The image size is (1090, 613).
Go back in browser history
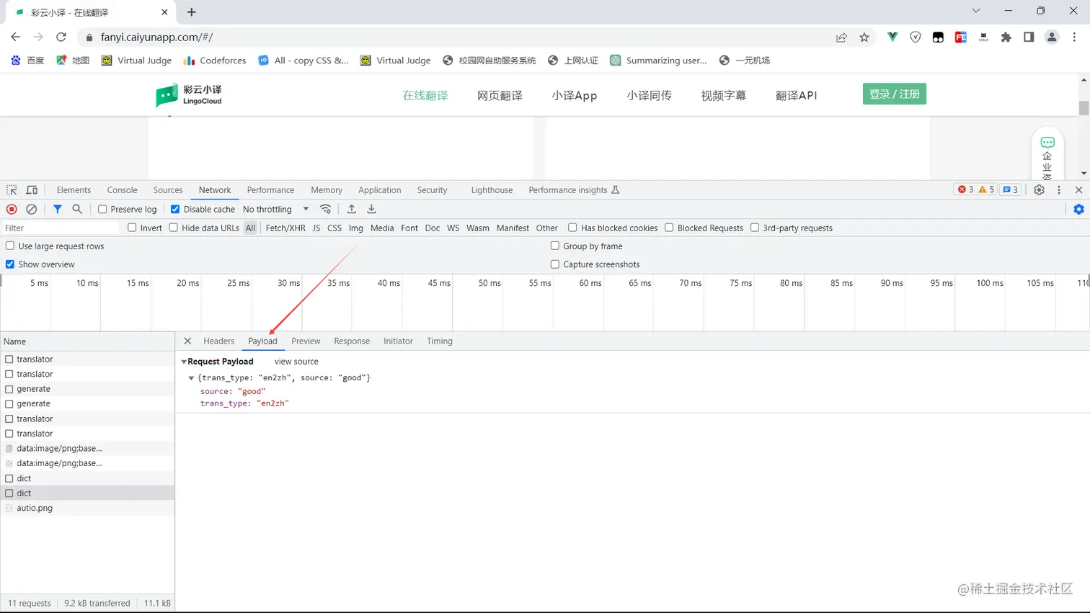pyautogui.click(x=16, y=37)
